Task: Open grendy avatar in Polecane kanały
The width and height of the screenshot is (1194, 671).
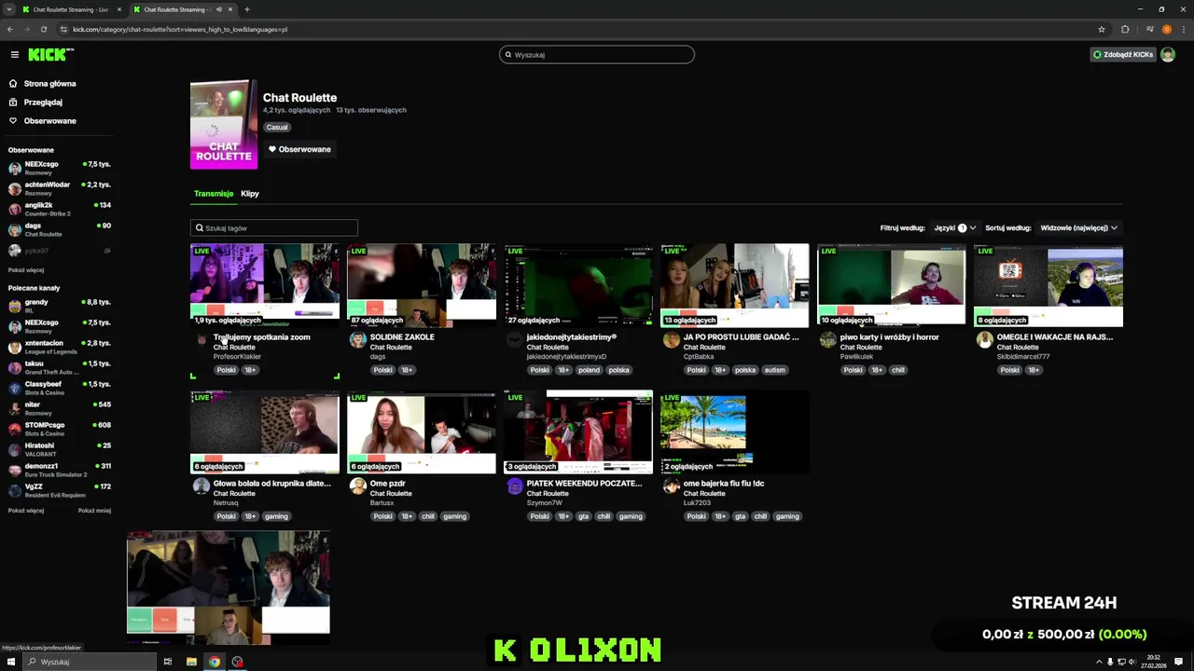Action: pos(15,307)
